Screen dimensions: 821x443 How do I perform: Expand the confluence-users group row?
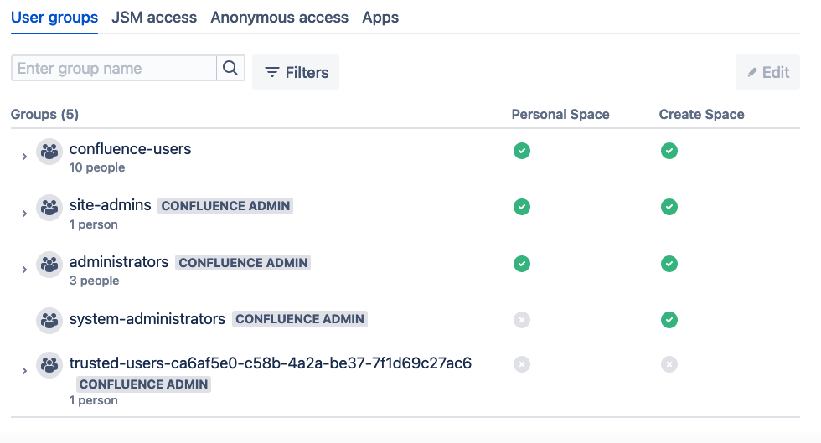[24, 157]
